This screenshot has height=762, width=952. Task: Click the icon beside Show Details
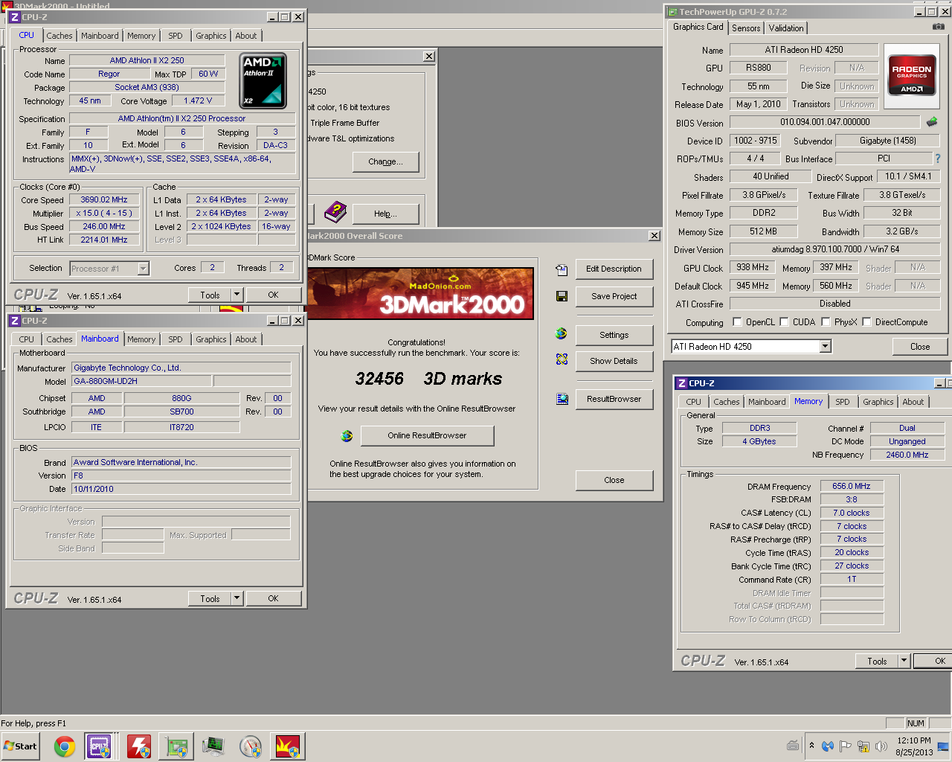coord(562,359)
